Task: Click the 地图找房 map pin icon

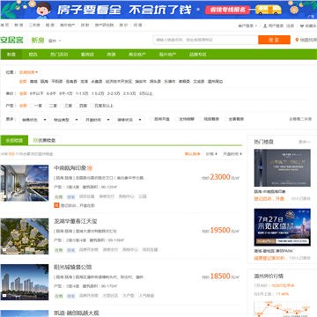Action: (297, 40)
